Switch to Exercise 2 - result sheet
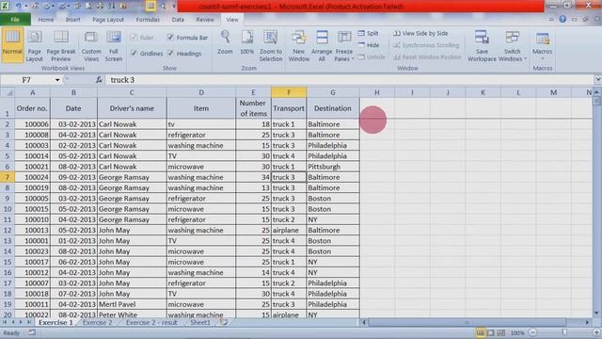This screenshot has width=602, height=339. point(151,322)
